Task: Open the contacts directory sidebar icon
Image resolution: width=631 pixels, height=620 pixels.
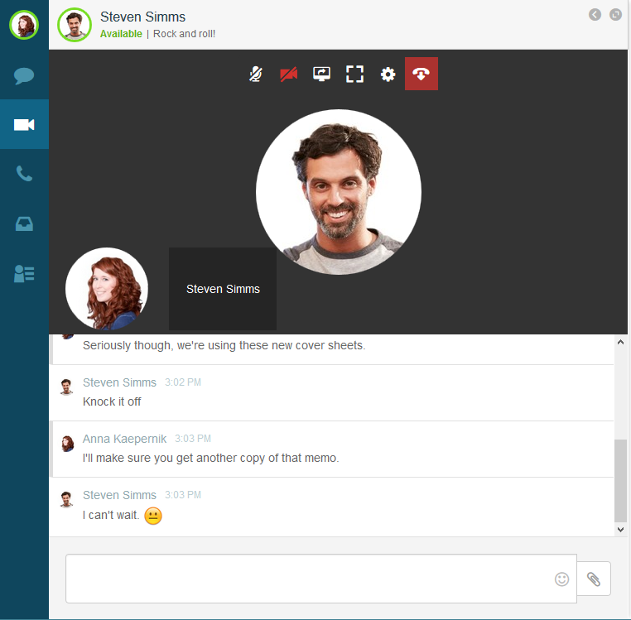Action: coord(24,274)
